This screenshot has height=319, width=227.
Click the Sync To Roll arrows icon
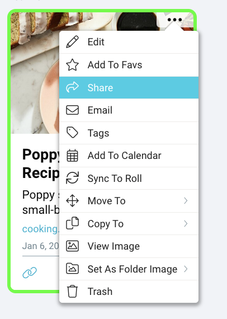tap(72, 178)
